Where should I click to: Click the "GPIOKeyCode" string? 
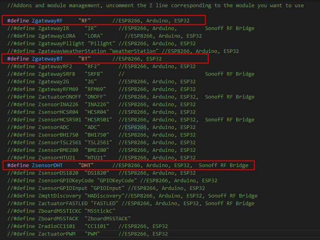coord(117,181)
